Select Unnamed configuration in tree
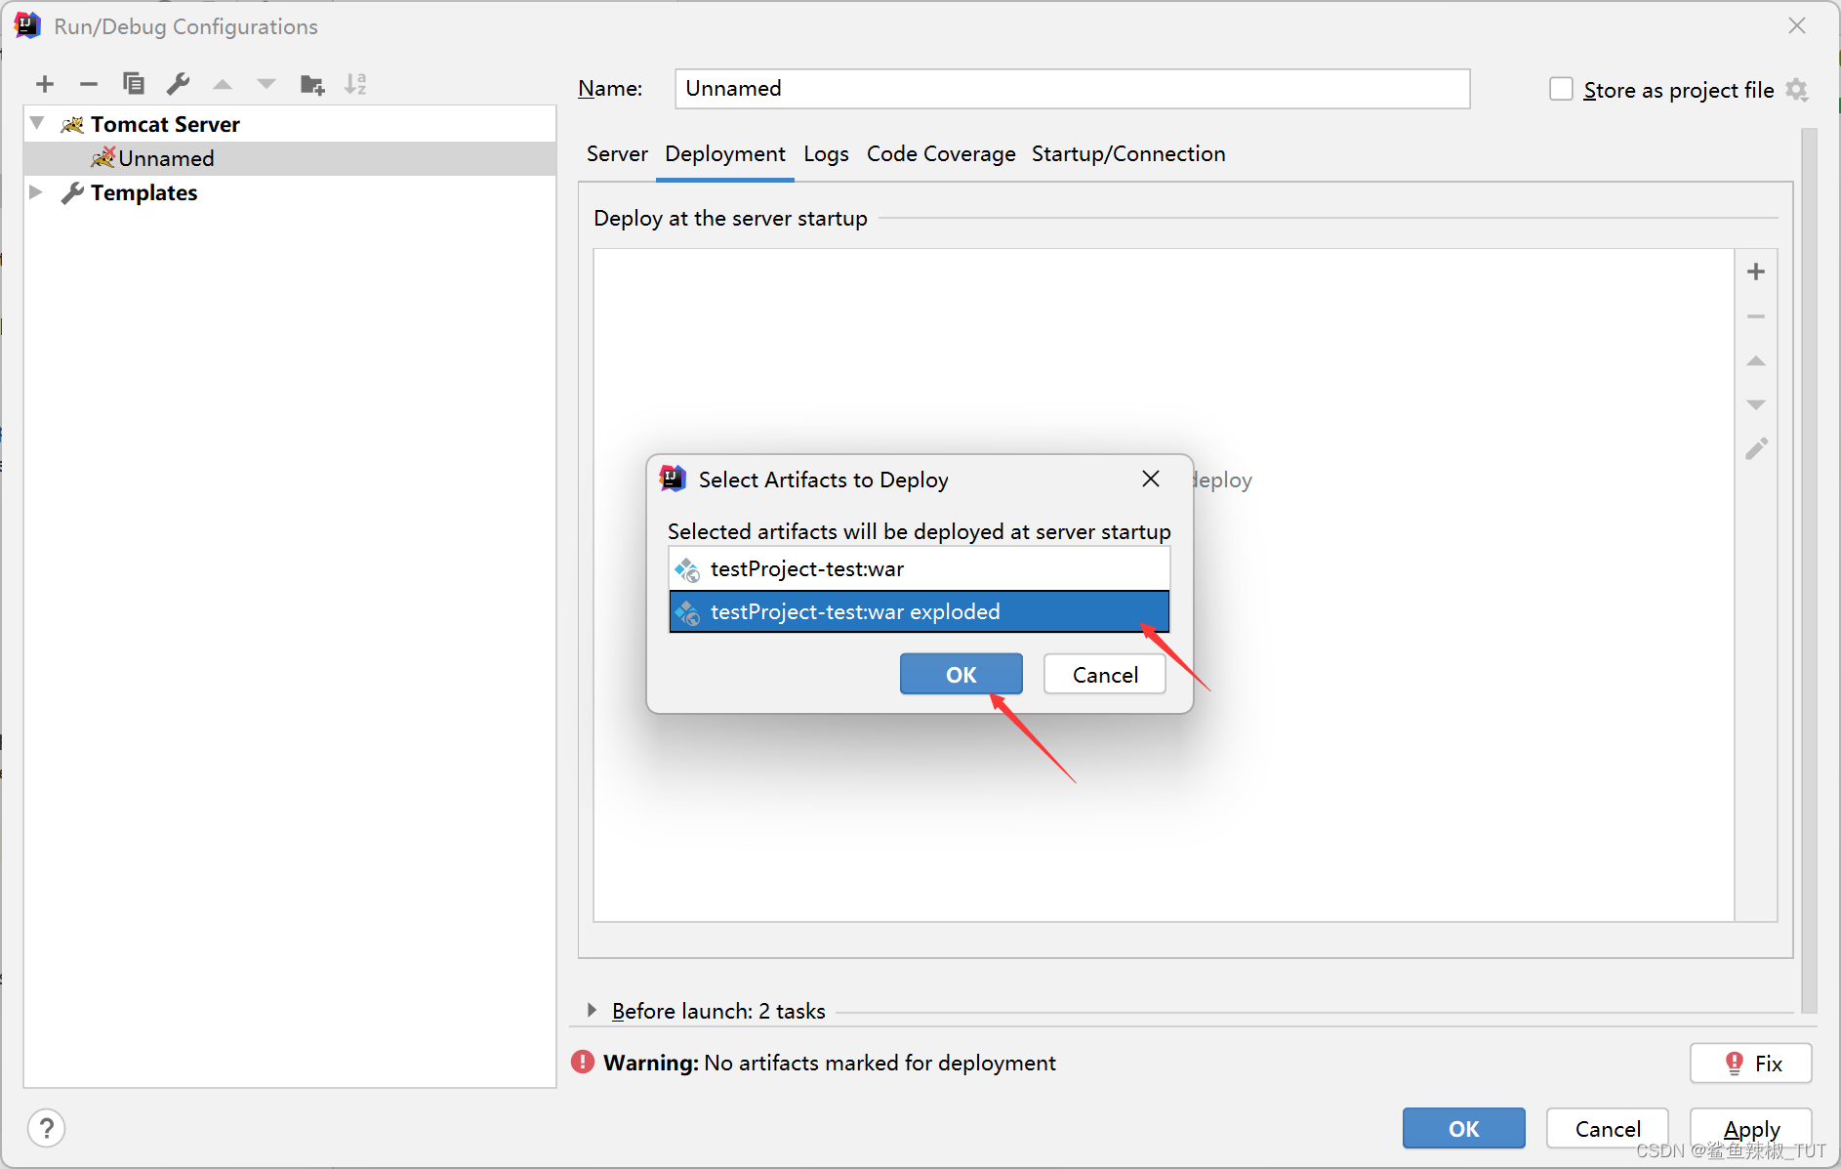 click(290, 158)
